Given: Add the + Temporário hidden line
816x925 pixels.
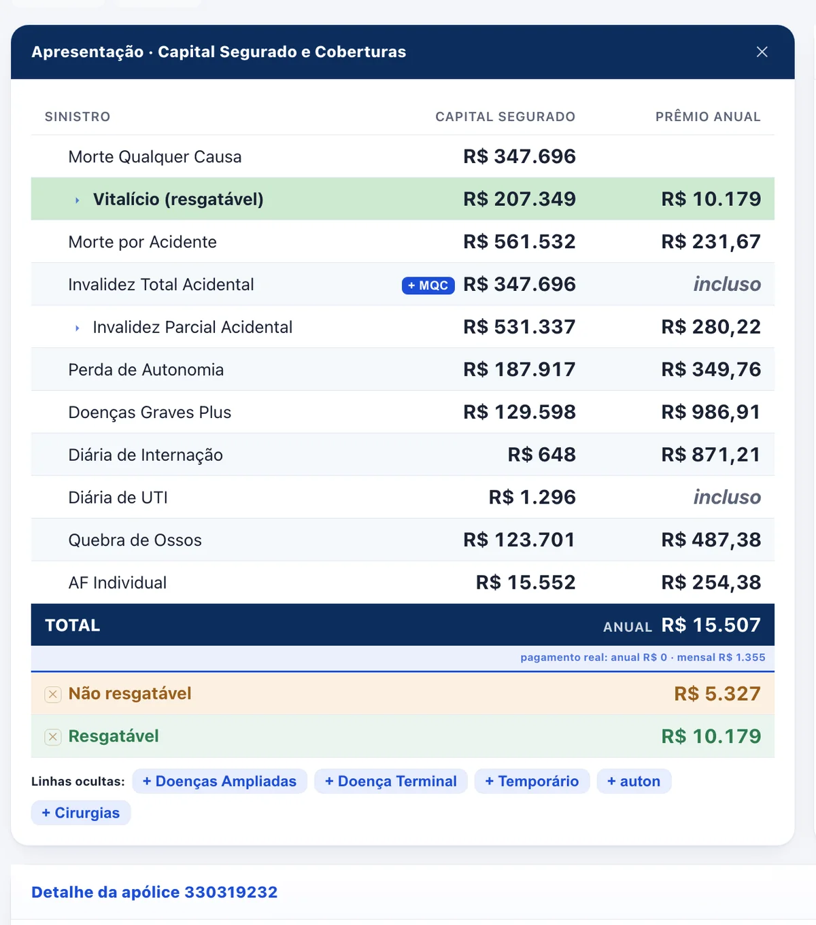Looking at the screenshot, I should (x=532, y=782).
